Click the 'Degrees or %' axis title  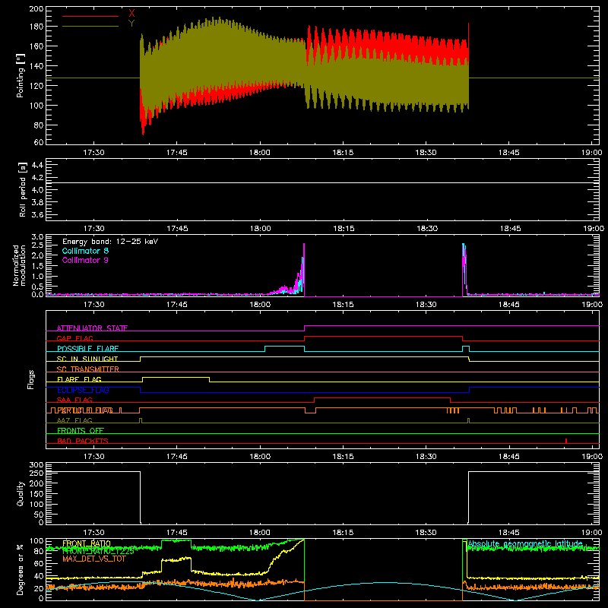[x=21, y=569]
